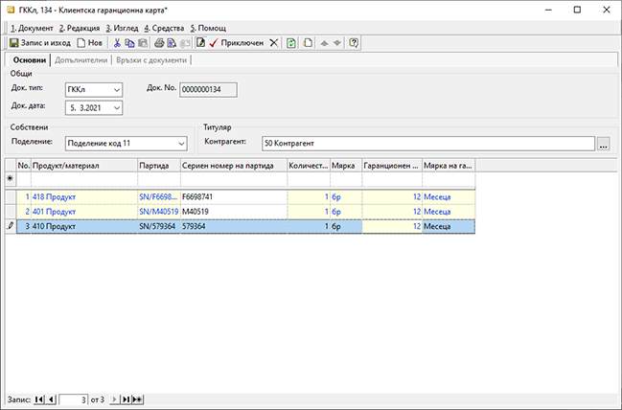Click the Продукт/материал column header
This screenshot has height=410, width=622.
coord(84,166)
